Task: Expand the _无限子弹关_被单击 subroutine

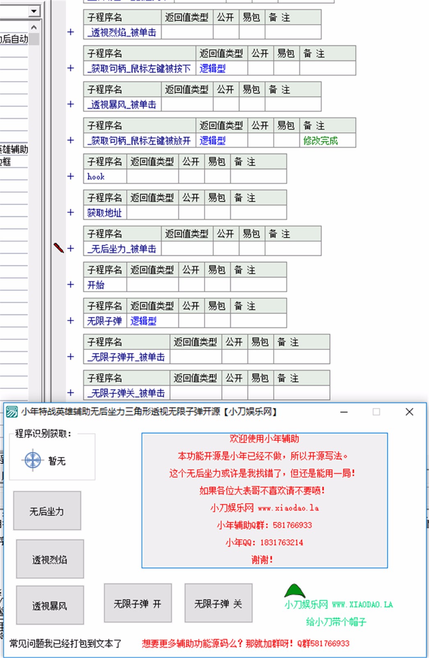Action: point(71,393)
